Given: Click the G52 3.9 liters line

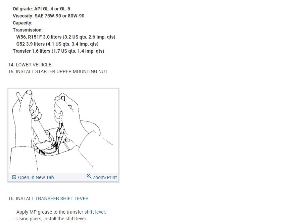Looking at the screenshot, I should coord(57,44).
